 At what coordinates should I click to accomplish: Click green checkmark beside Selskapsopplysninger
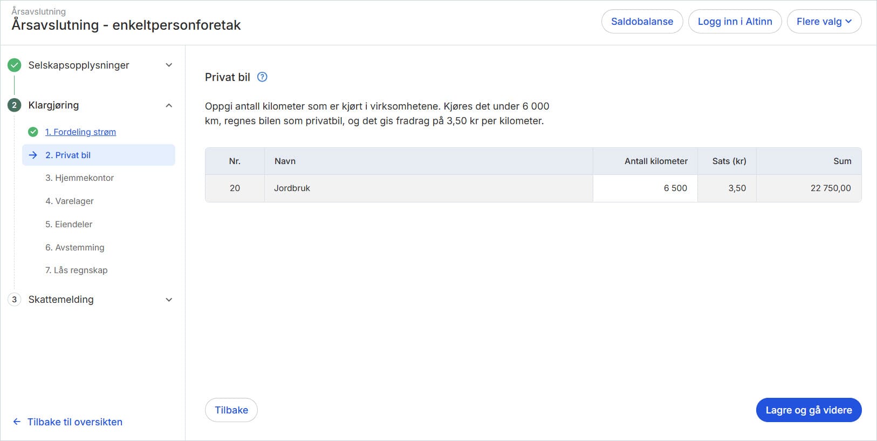pos(15,65)
